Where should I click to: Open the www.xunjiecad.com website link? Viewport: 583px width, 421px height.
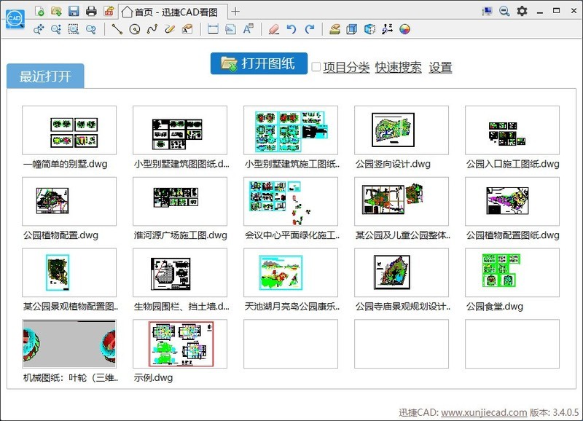pyautogui.click(x=484, y=412)
